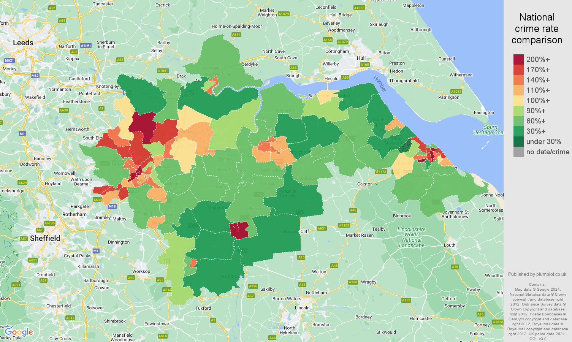Click the Tuxford village label
This screenshot has width=572, height=342.
pos(203,308)
